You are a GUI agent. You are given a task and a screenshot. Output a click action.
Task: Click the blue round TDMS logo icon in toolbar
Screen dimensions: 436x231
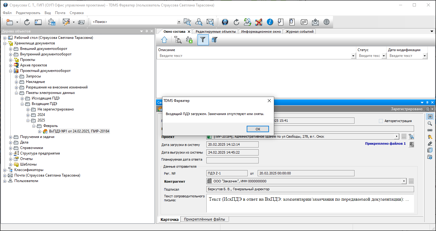click(x=225, y=22)
